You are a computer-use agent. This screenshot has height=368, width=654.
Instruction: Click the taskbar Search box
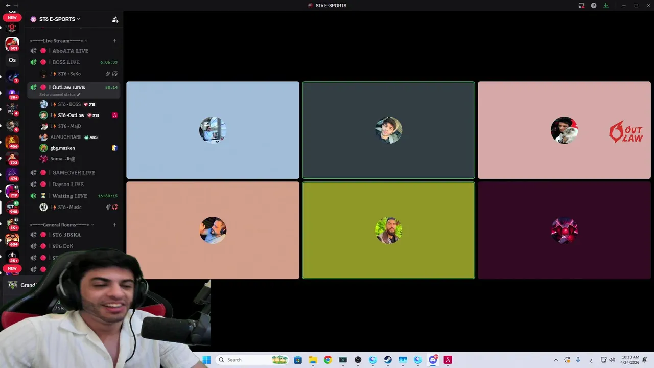tap(252, 360)
